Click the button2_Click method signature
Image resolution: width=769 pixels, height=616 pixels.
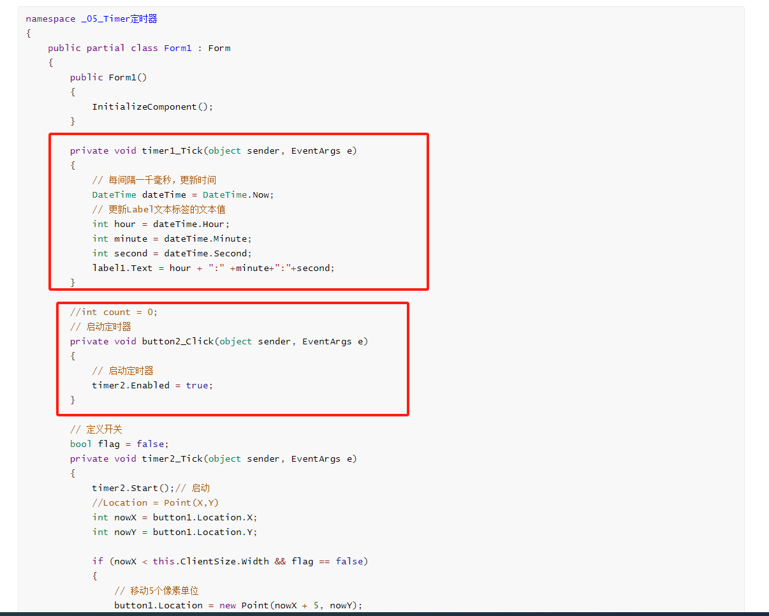(219, 341)
